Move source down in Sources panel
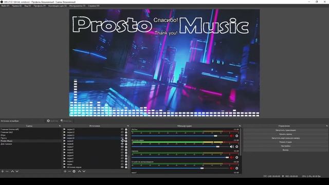Screen dimensions: 329x185 [x=84, y=171]
